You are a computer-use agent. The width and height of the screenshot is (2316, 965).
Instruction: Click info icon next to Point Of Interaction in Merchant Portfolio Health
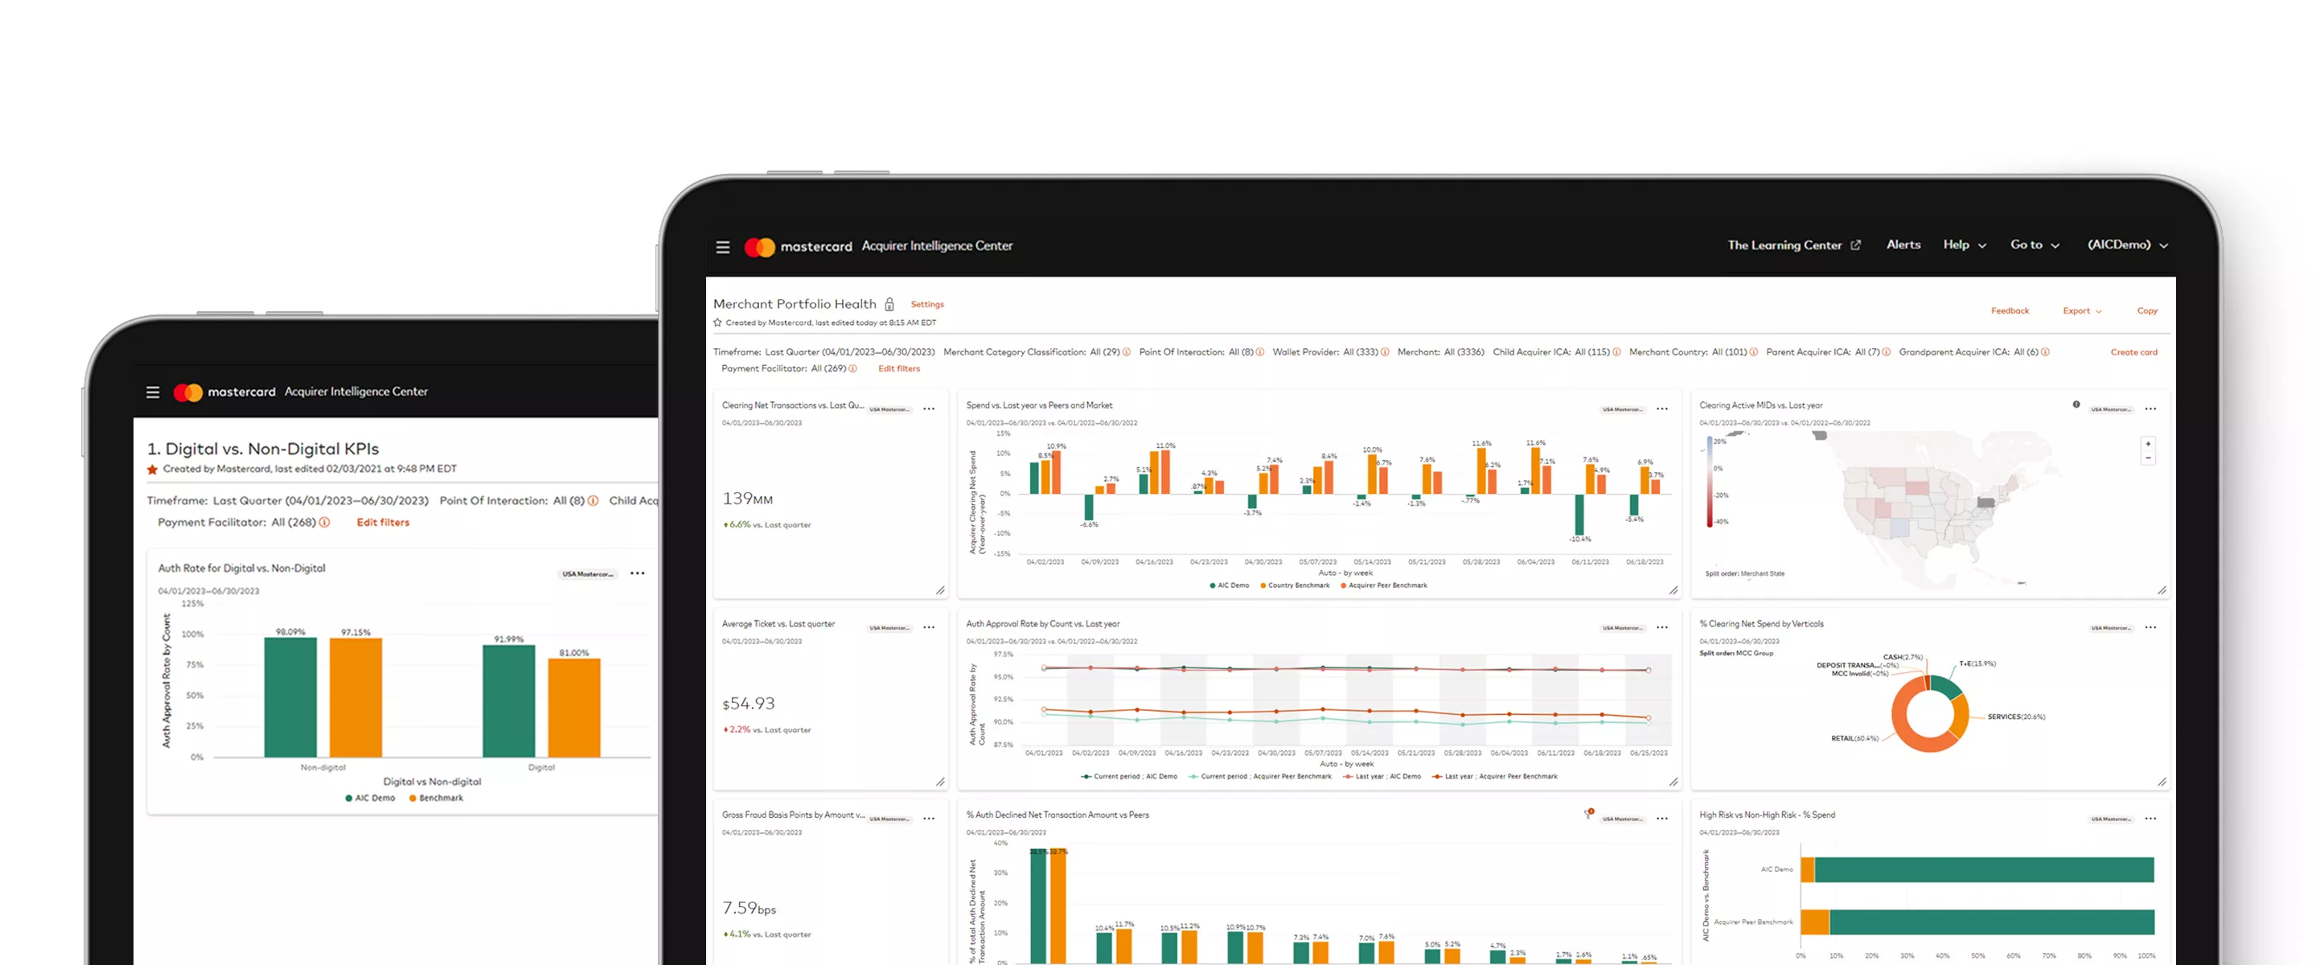[1259, 352]
